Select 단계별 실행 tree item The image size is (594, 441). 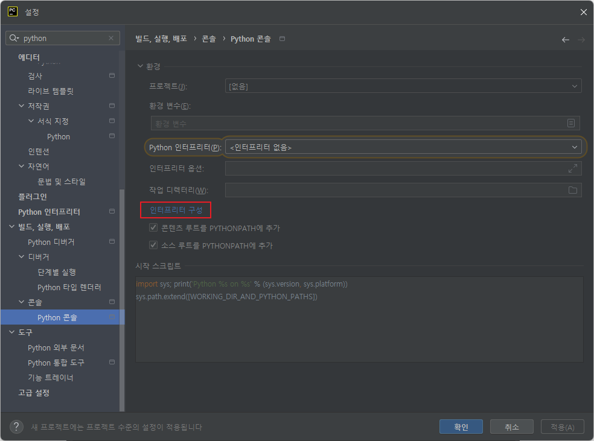click(57, 272)
